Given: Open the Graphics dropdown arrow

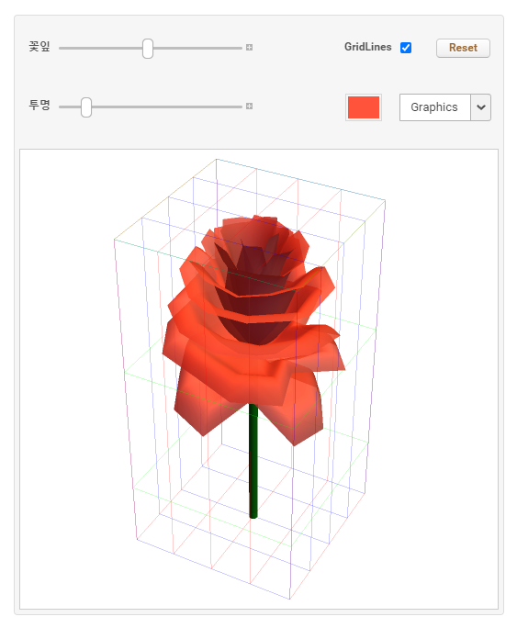Looking at the screenshot, I should 481,107.
